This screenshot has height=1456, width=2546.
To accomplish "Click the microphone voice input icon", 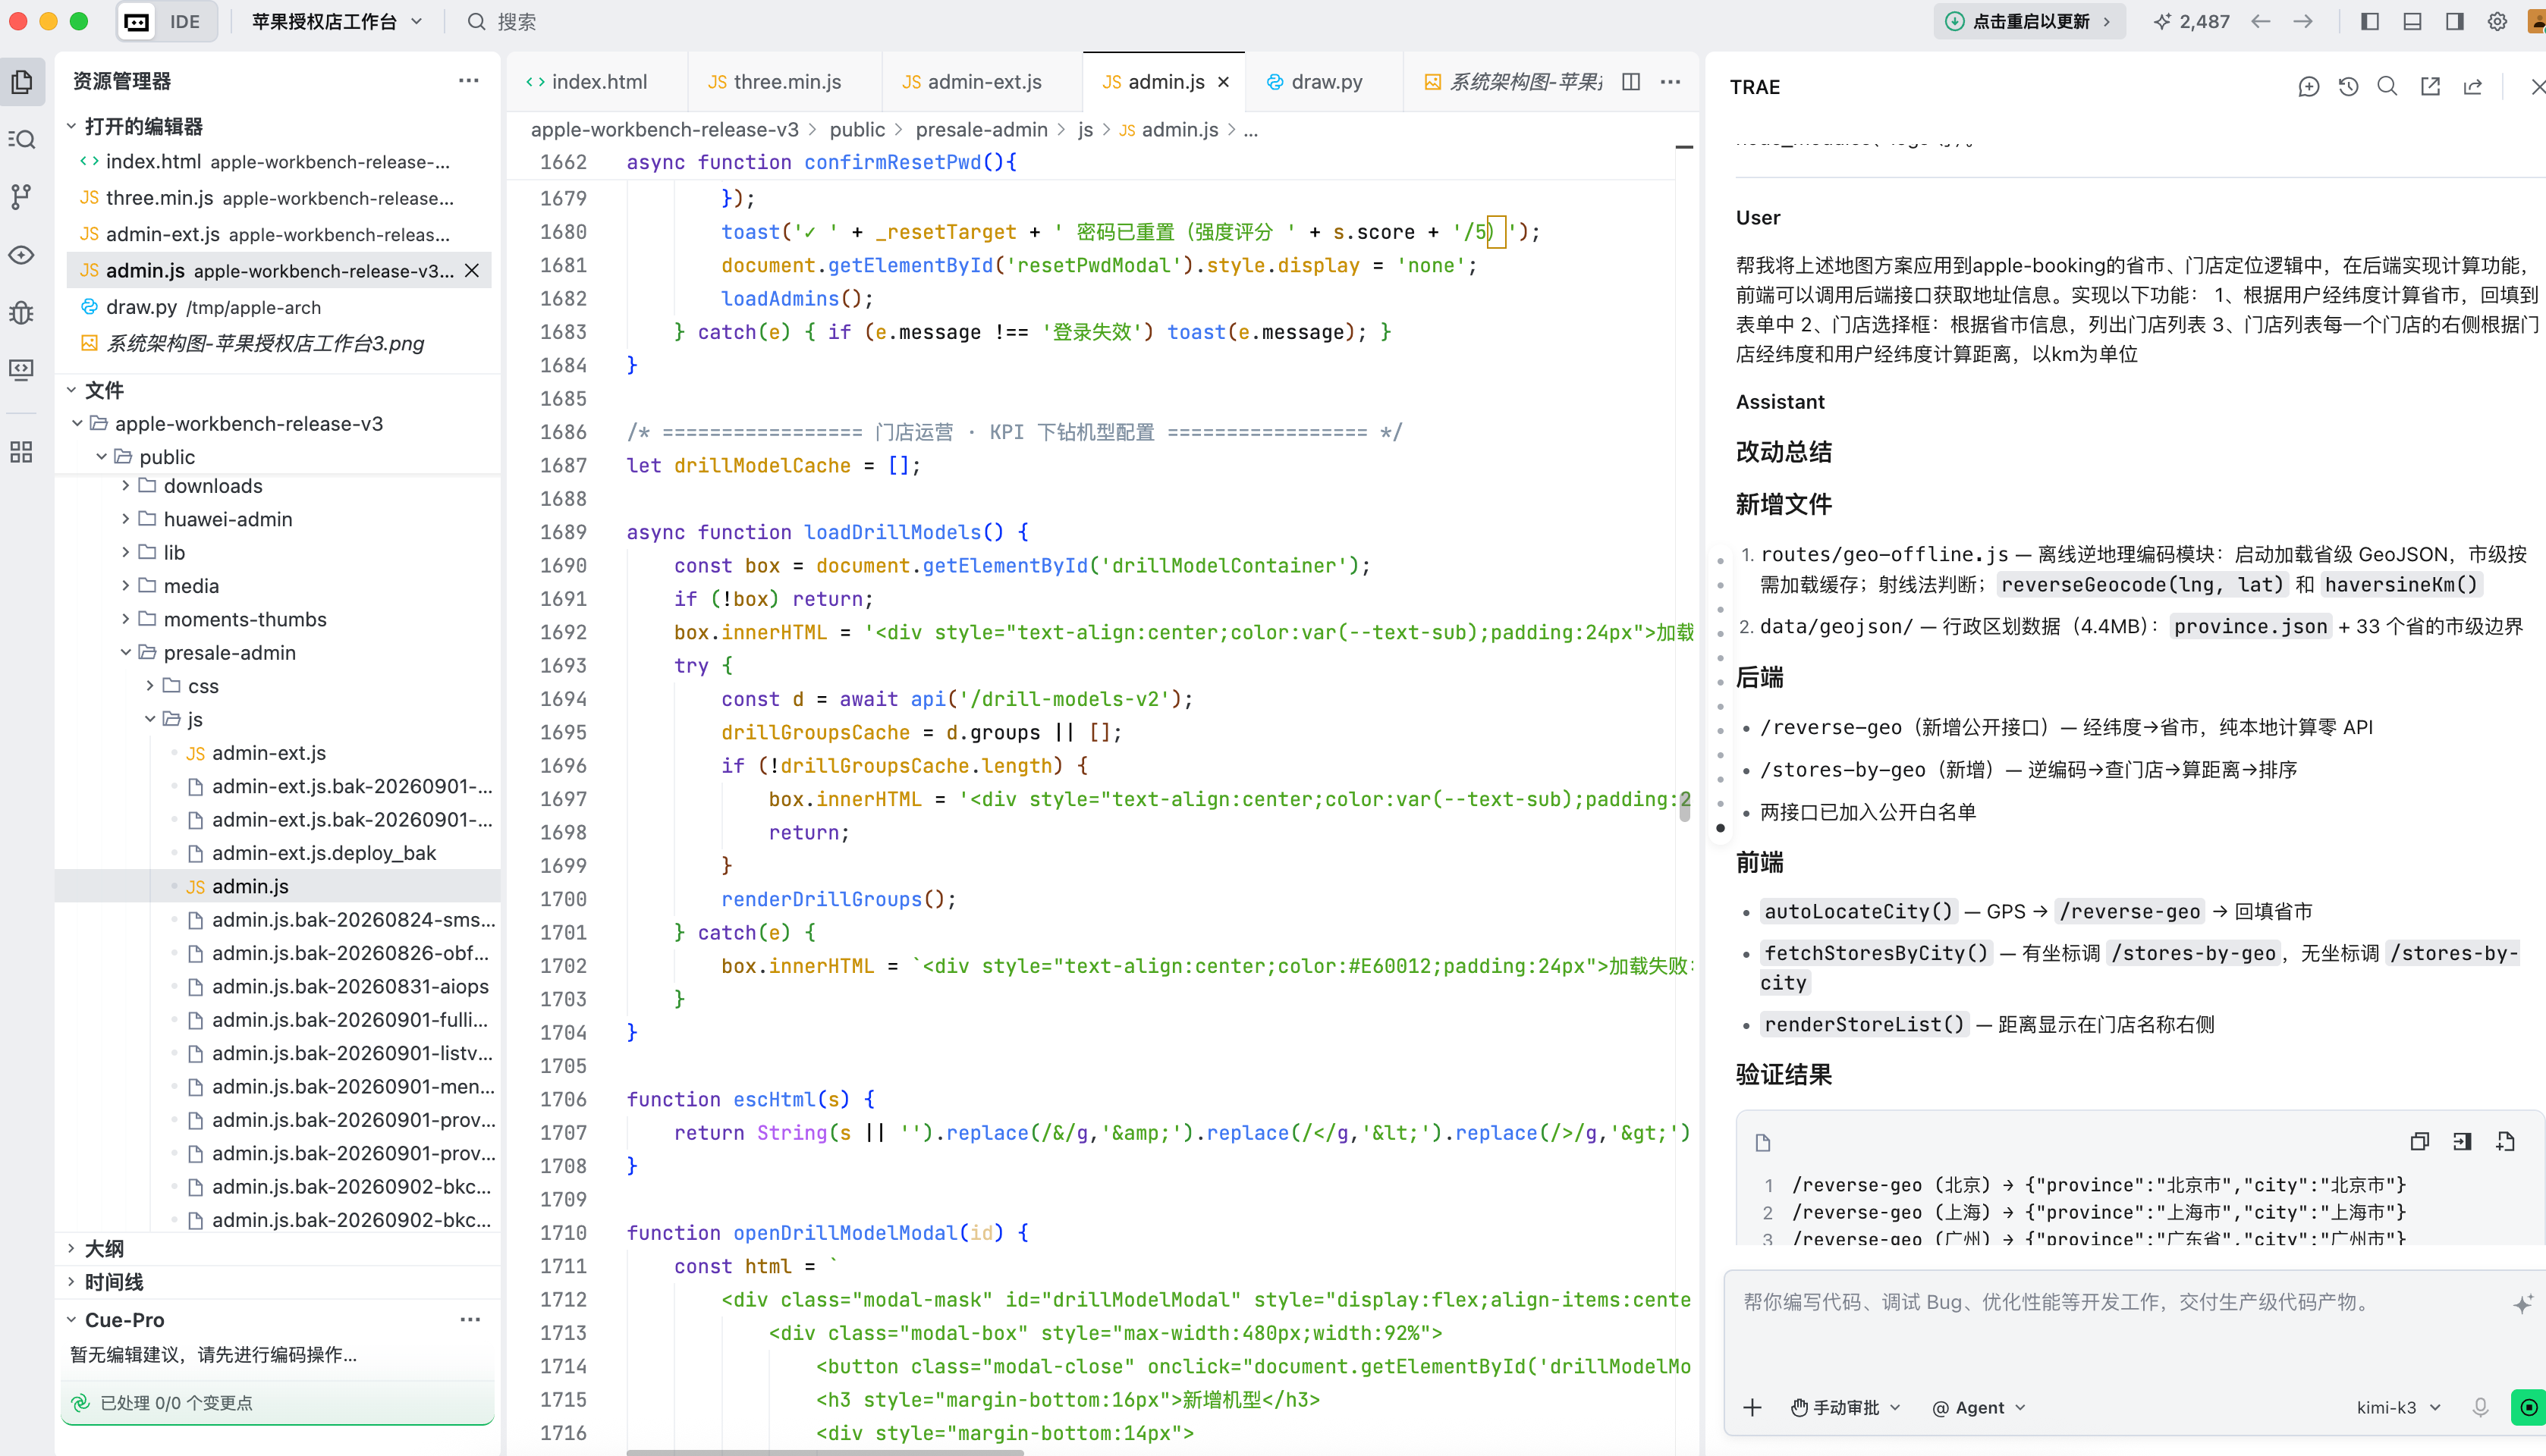I will (2480, 1408).
